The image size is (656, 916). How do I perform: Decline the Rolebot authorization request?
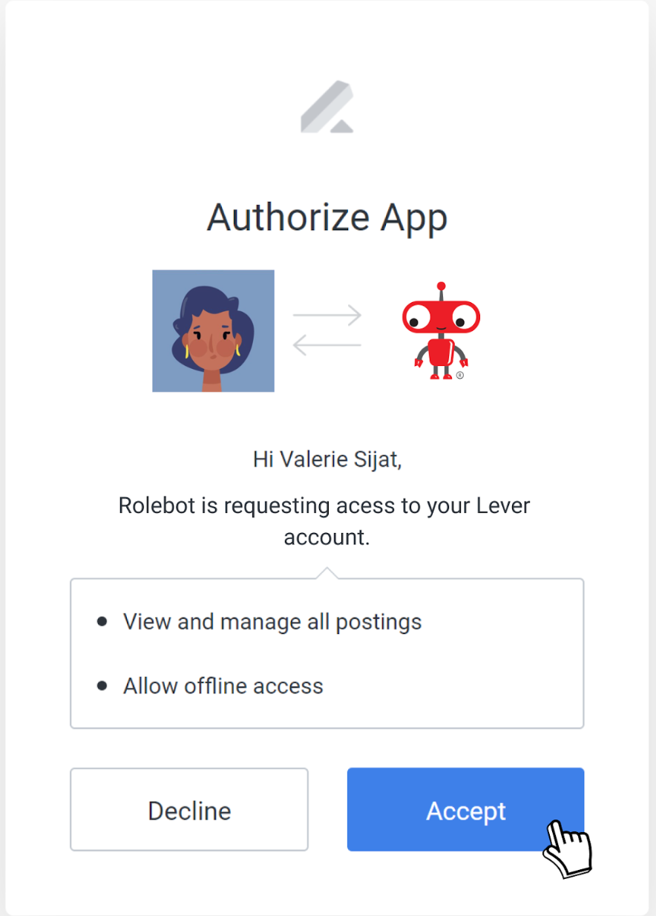coord(188,810)
